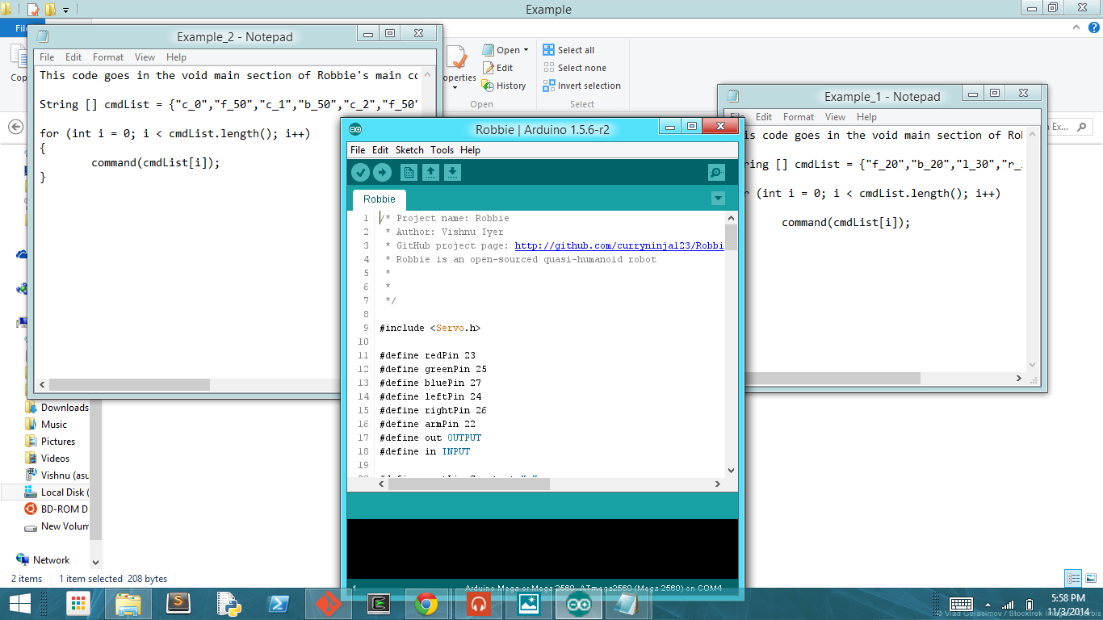Select BD-ROM drive in navigation pane
This screenshot has height=620, width=1103.
click(56, 509)
